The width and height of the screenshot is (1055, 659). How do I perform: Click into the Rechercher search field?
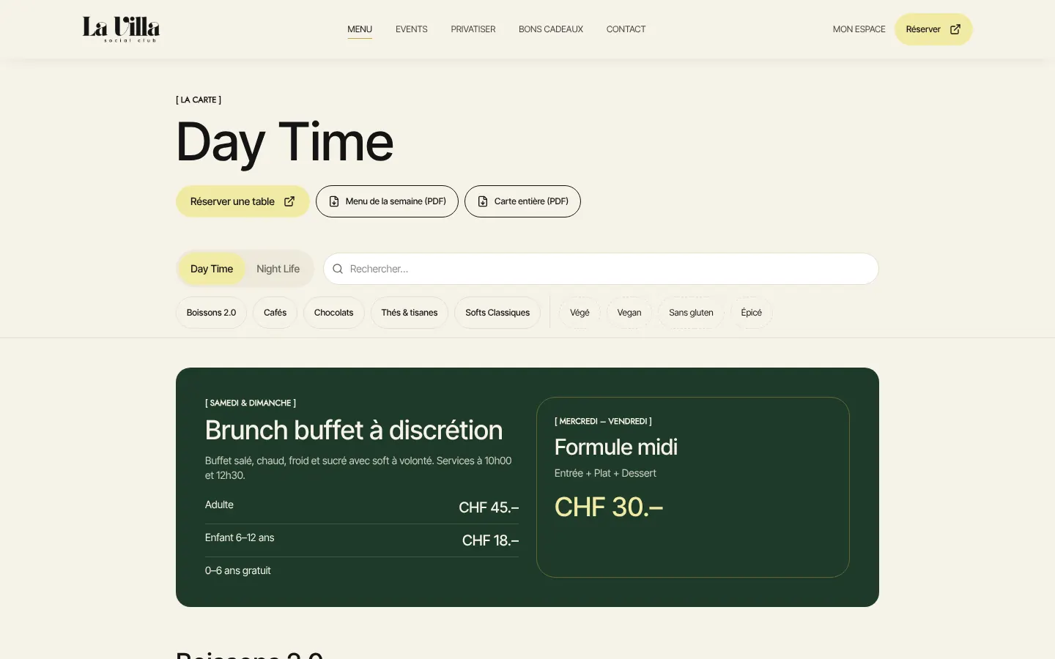[x=601, y=269]
